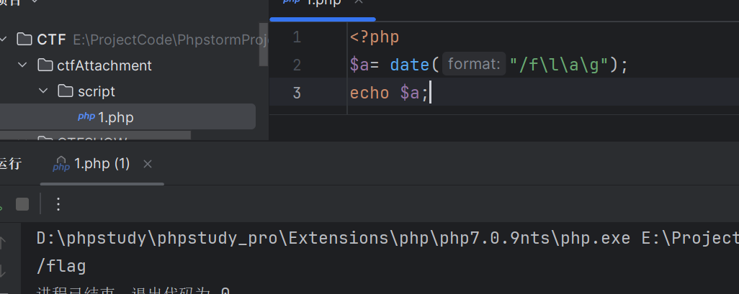Collapse the script folder
The width and height of the screenshot is (739, 294).
click(43, 91)
